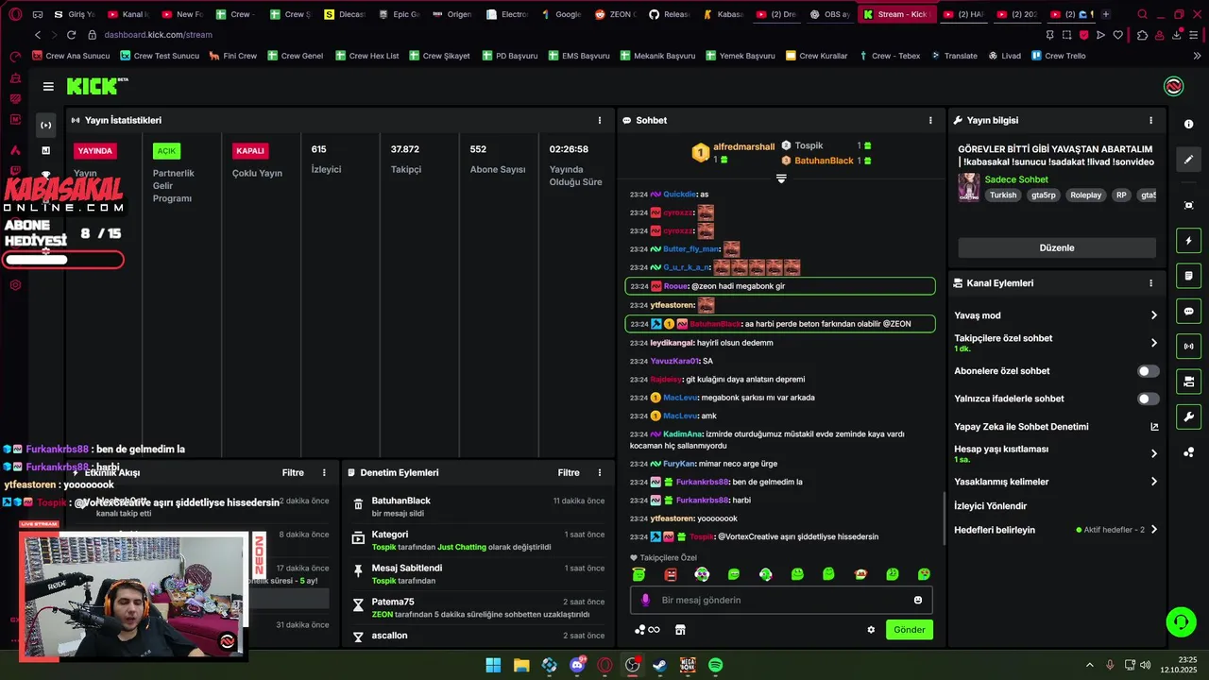1209x680 pixels.
Task: Click the Düzenle button
Action: tap(1057, 247)
